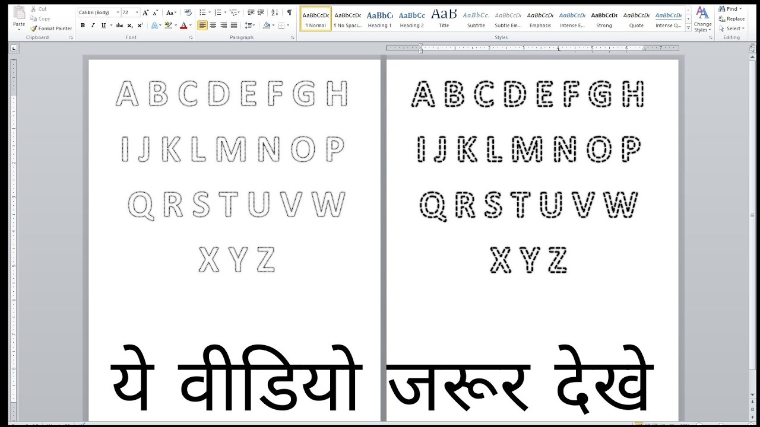Toggle Italic formatting
Image resolution: width=760 pixels, height=427 pixels.
click(93, 26)
